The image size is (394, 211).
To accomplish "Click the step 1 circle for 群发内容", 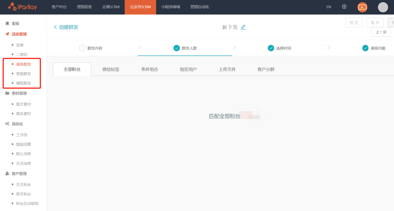I will (82, 48).
